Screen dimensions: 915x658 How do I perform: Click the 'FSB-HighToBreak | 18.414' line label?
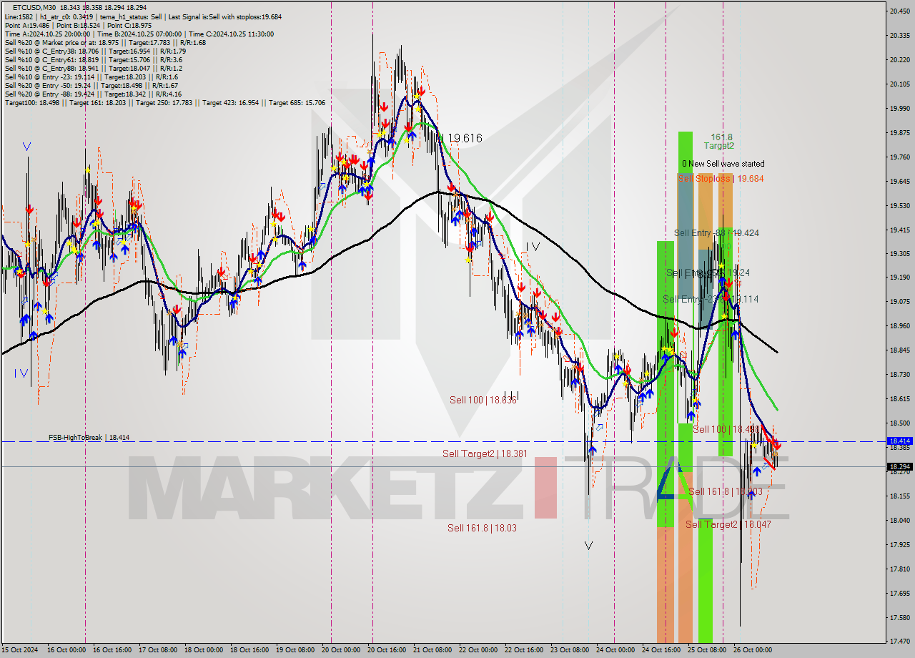(89, 437)
